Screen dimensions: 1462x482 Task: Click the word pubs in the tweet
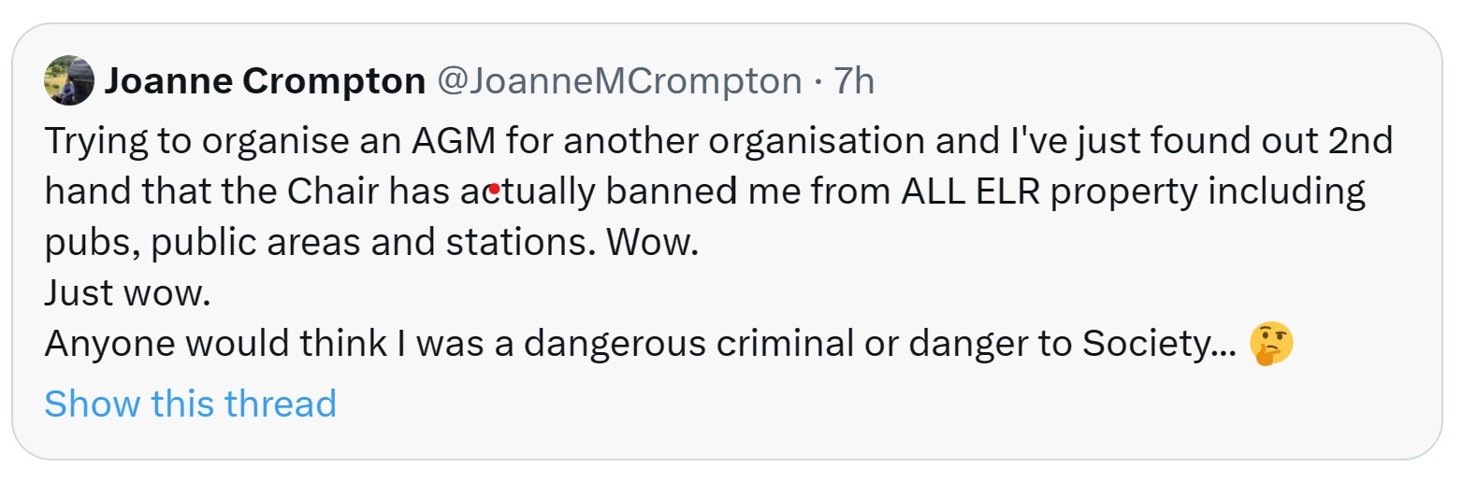89,244
